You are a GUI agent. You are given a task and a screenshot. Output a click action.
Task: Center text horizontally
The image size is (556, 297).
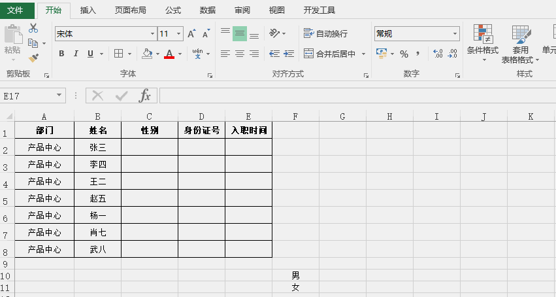240,54
